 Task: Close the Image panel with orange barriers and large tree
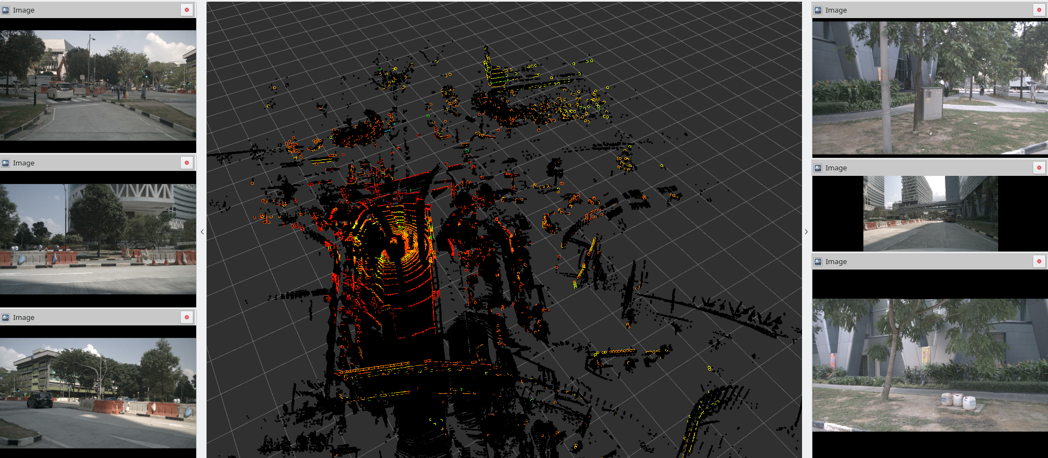[187, 163]
